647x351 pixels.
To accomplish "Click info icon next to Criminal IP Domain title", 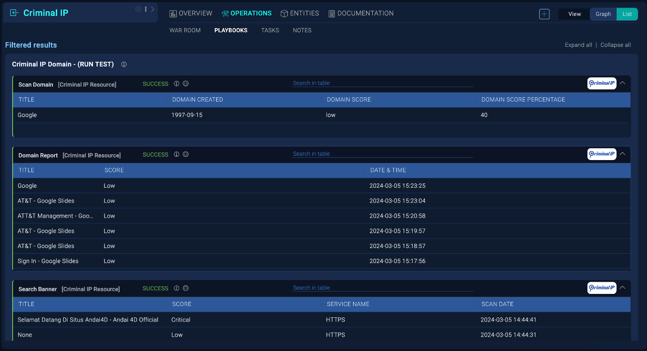I will pyautogui.click(x=124, y=65).
